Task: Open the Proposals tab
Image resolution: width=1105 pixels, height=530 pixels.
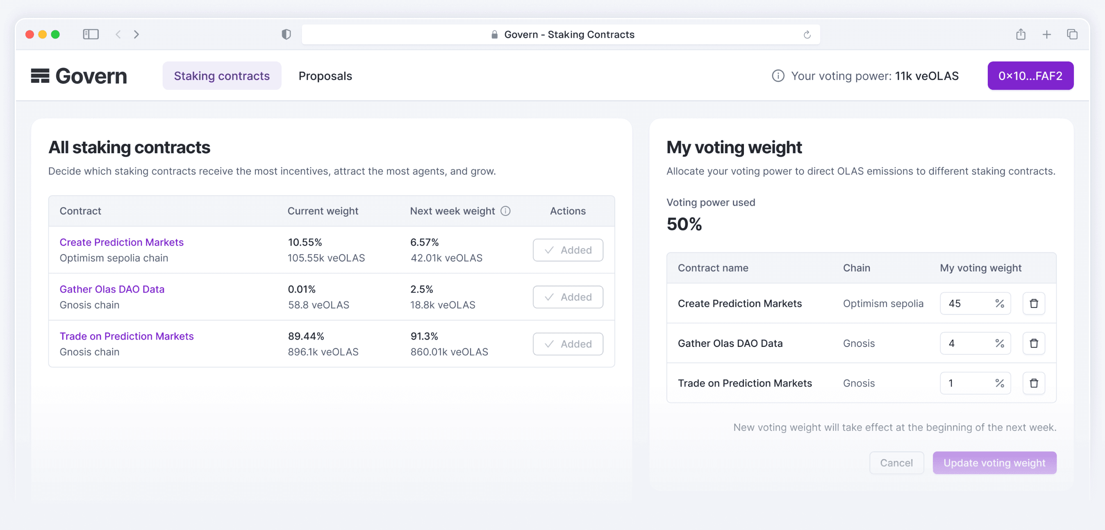Action: click(x=325, y=76)
